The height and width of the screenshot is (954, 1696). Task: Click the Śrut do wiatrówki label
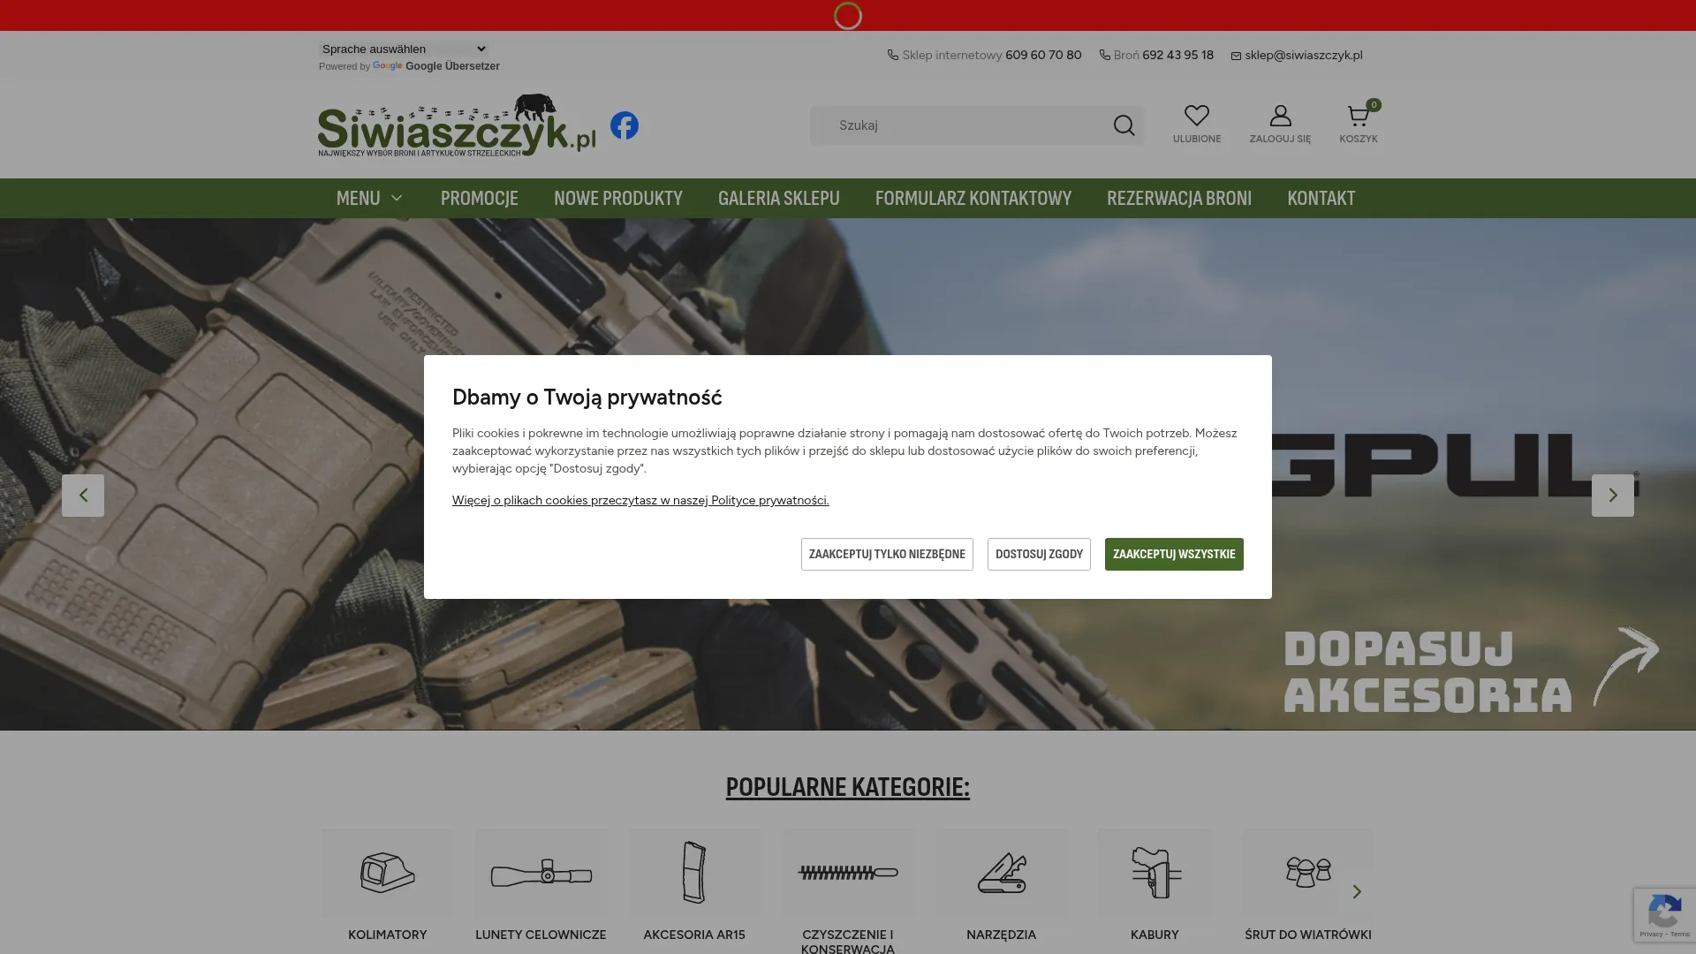pyautogui.click(x=1308, y=935)
